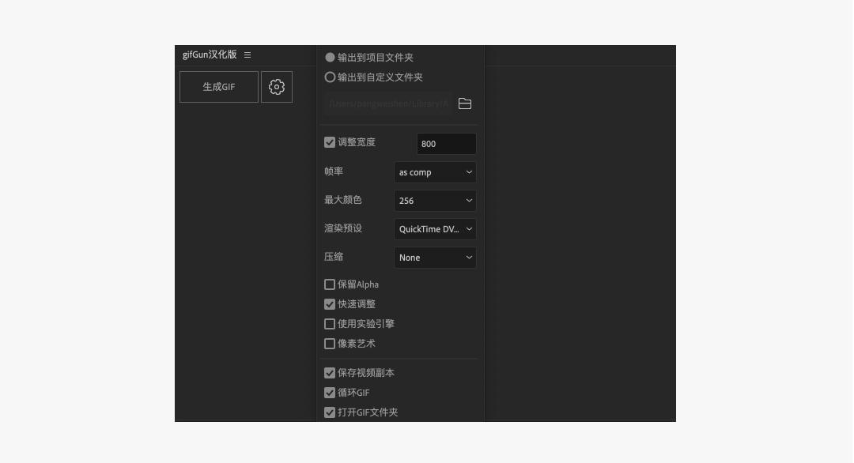Open gifGun settings via the gear icon
Screen dimensions: 854x463
point(276,87)
